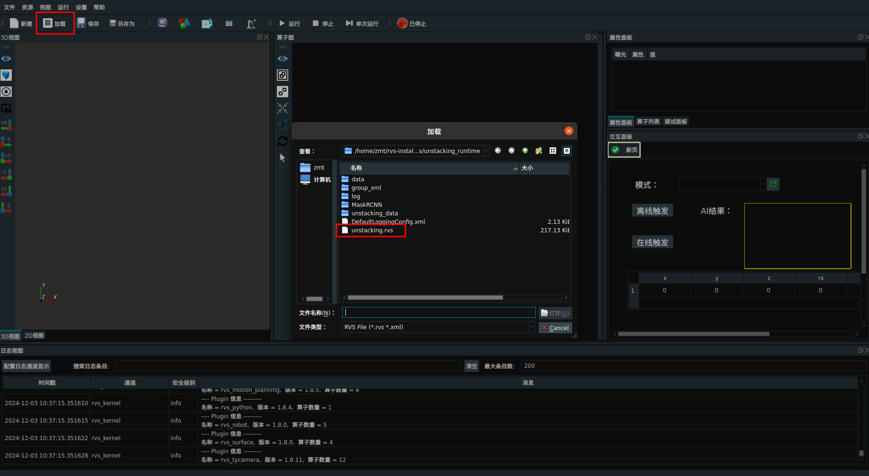This screenshot has width=869, height=476.
Task: Click the 离线触发 offline trigger button
Action: click(x=653, y=211)
